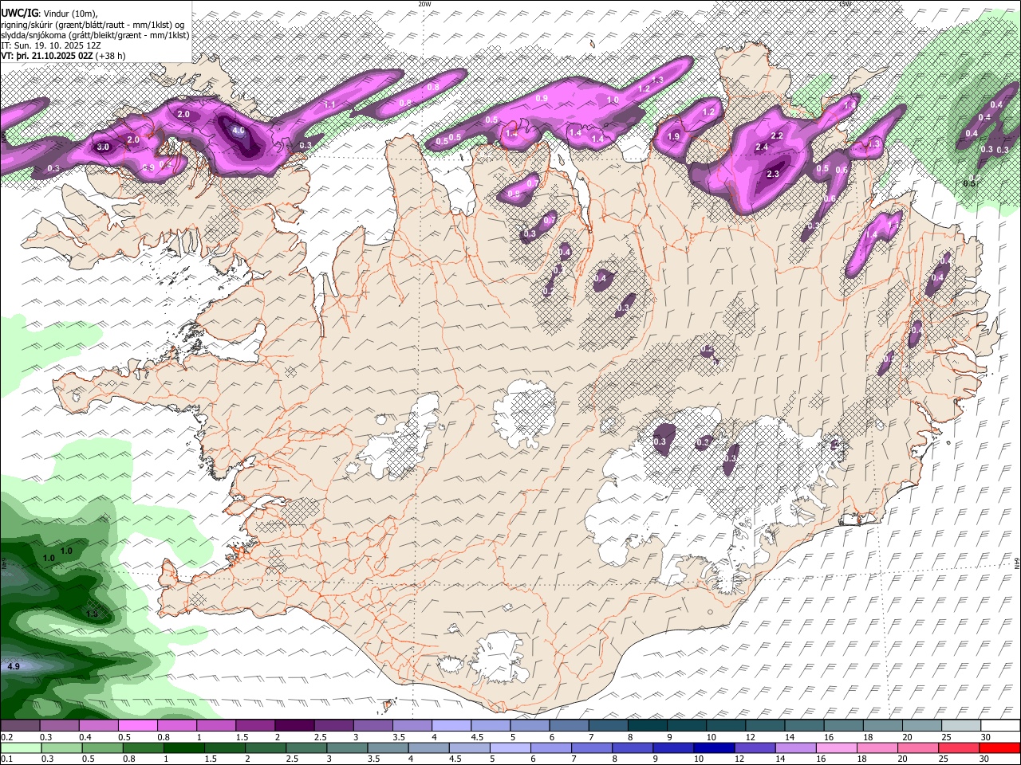
Task: Click the 20W longitude label
Action: point(424,4)
